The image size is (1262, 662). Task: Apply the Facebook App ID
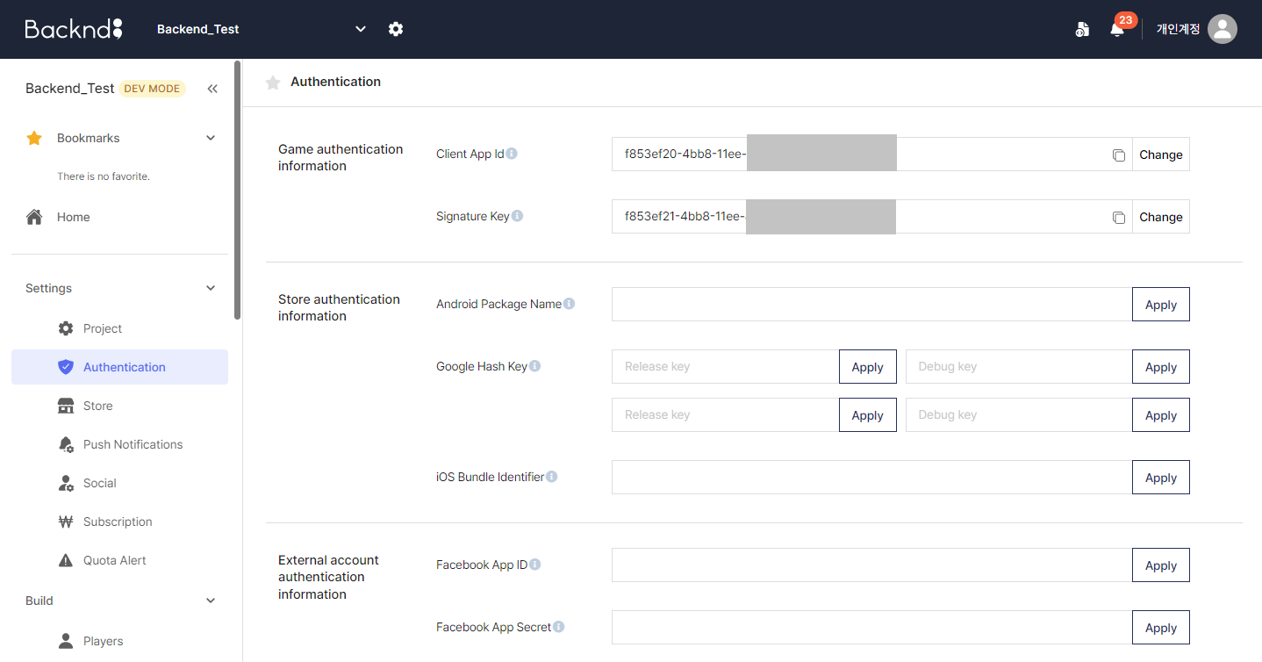pos(1161,565)
